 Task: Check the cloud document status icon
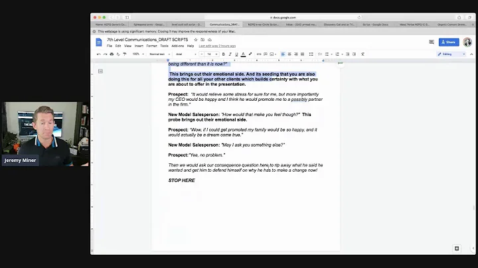210,40
